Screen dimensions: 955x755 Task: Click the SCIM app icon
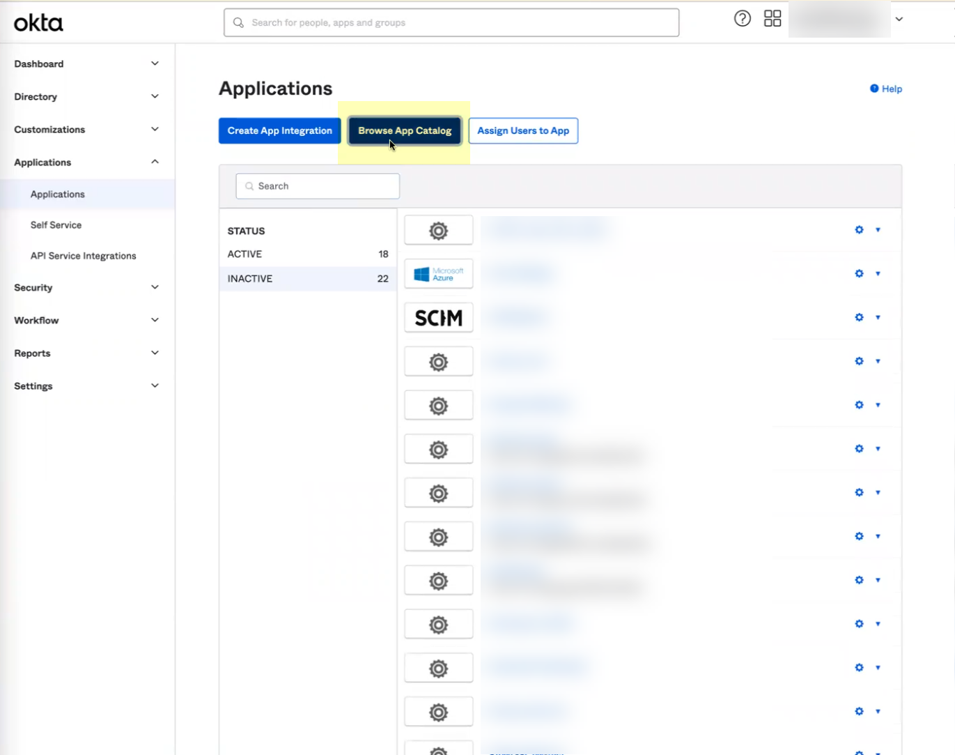(438, 317)
